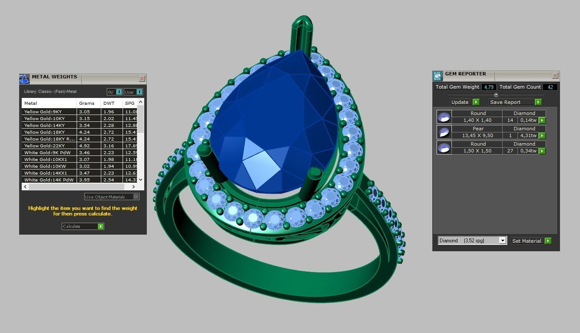Close the Metal Weights panel
Image resolution: width=580 pixels, height=333 pixels.
tap(142, 79)
